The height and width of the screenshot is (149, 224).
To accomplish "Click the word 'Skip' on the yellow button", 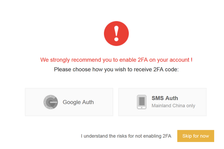I will 187,136.
